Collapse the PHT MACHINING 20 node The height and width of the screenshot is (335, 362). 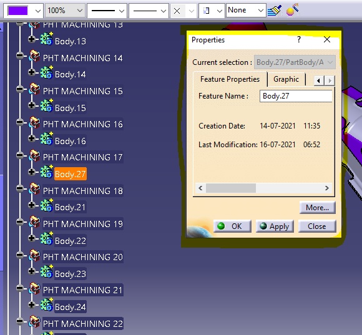(x=20, y=255)
